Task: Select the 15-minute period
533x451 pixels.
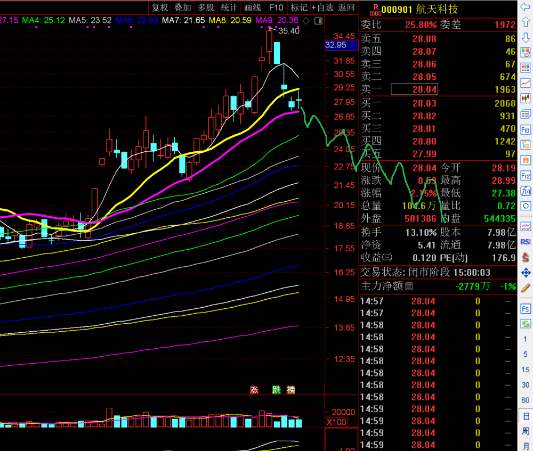Action: 526,370
